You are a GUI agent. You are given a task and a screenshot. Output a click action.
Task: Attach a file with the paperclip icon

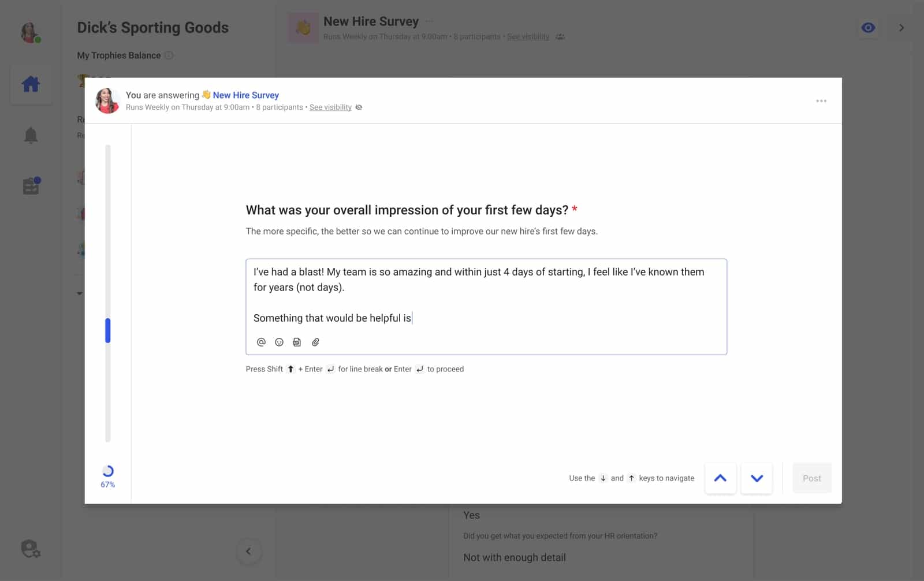coord(315,342)
